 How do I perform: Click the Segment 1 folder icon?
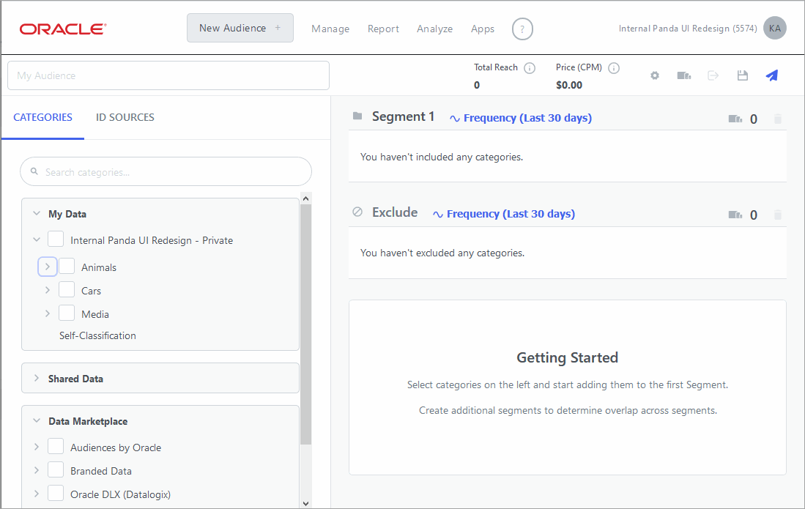point(358,116)
